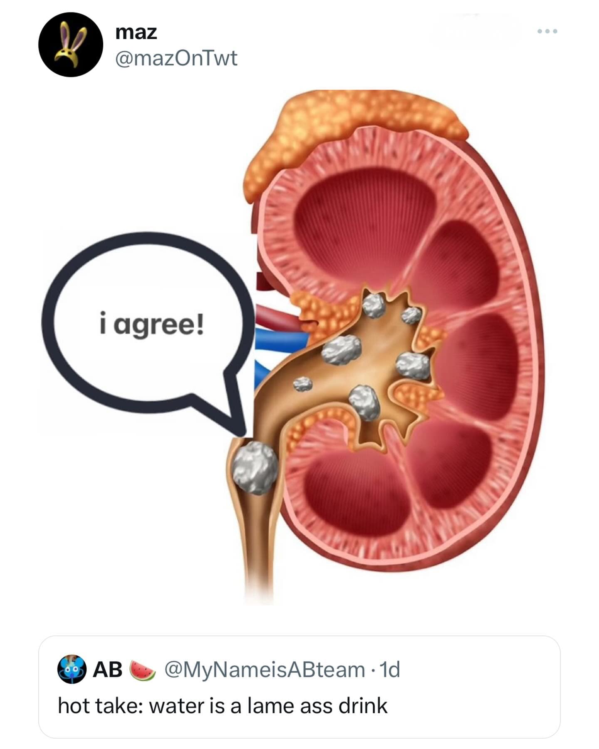Click the "1d" timestamp on quoted tweet

coord(390,670)
